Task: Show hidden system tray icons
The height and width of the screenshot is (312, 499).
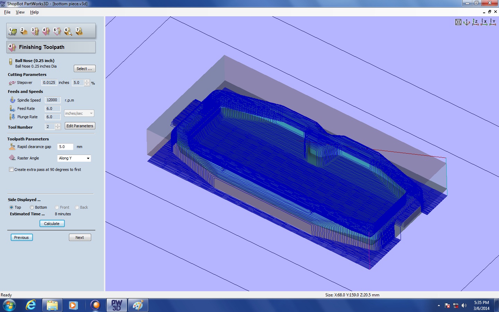Action: [439, 305]
